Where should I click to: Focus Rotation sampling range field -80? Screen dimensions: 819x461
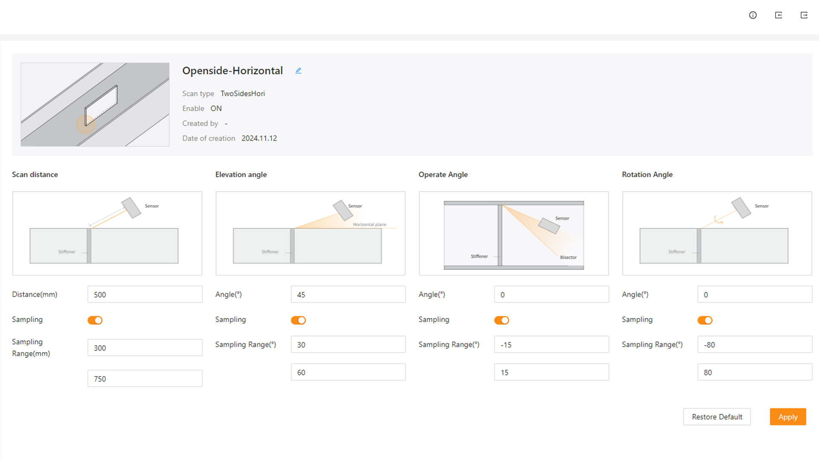(x=755, y=344)
